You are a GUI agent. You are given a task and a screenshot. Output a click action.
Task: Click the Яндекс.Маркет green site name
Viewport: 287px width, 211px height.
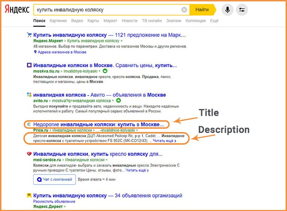(48, 41)
